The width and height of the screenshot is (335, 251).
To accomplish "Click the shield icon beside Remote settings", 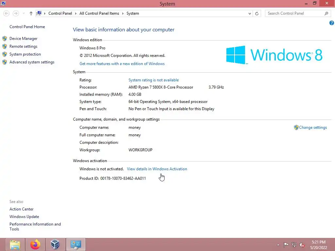I will pyautogui.click(x=5, y=46).
